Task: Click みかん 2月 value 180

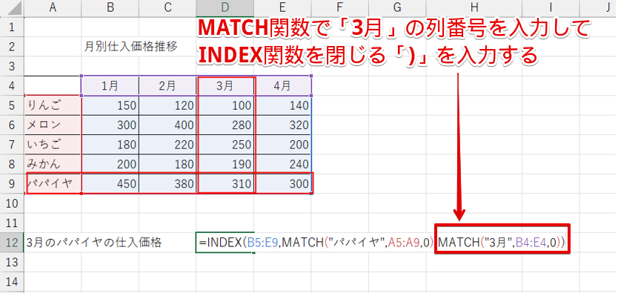Action: tap(167, 164)
